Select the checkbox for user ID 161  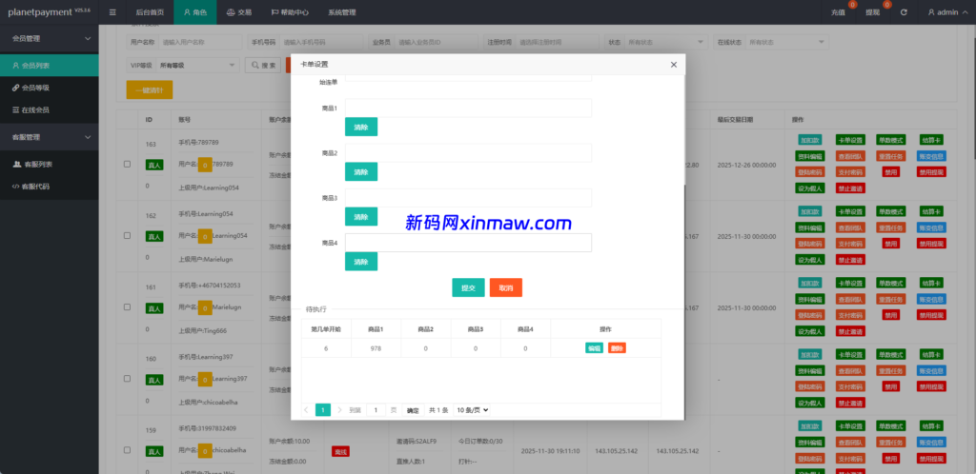pyautogui.click(x=127, y=306)
